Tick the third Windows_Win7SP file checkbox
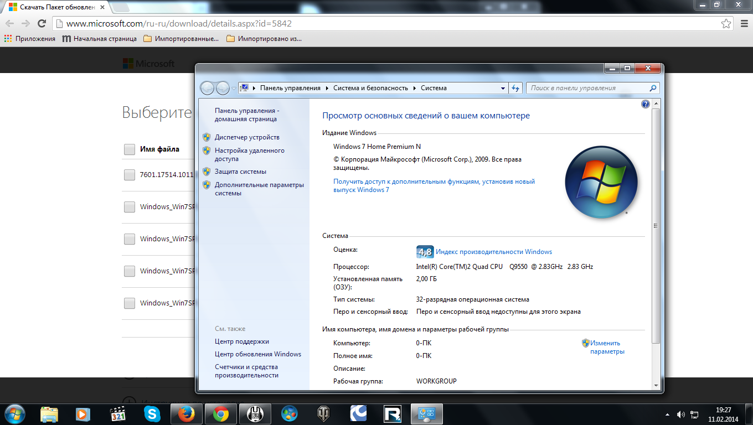This screenshot has width=753, height=425. click(x=130, y=271)
